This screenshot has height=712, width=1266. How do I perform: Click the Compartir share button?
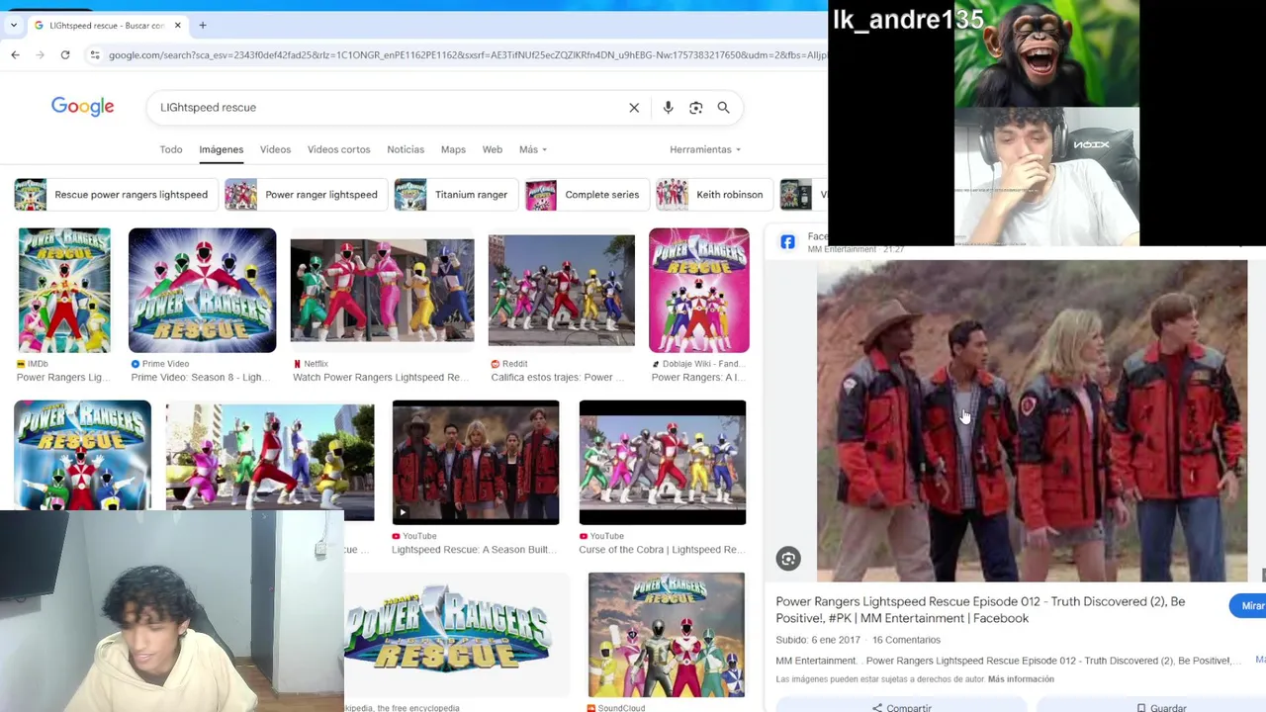pos(901,707)
